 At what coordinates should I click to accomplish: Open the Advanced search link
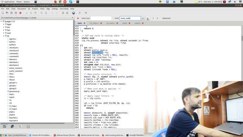click(x=166, y=18)
